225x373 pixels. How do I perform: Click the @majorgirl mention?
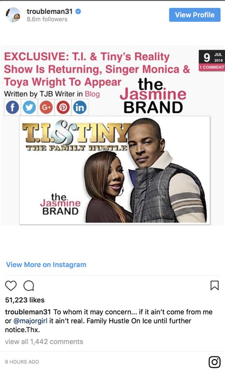pos(30,321)
